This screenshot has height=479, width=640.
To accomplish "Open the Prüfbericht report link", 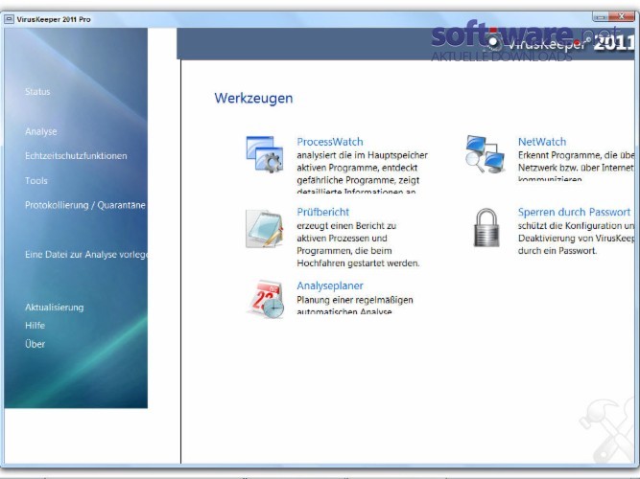I will click(322, 212).
